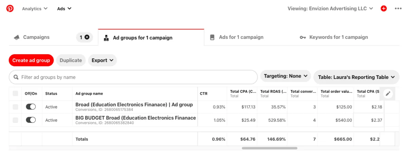This screenshot has width=407, height=153.
Task: Click the Create ad group button
Action: [31, 60]
